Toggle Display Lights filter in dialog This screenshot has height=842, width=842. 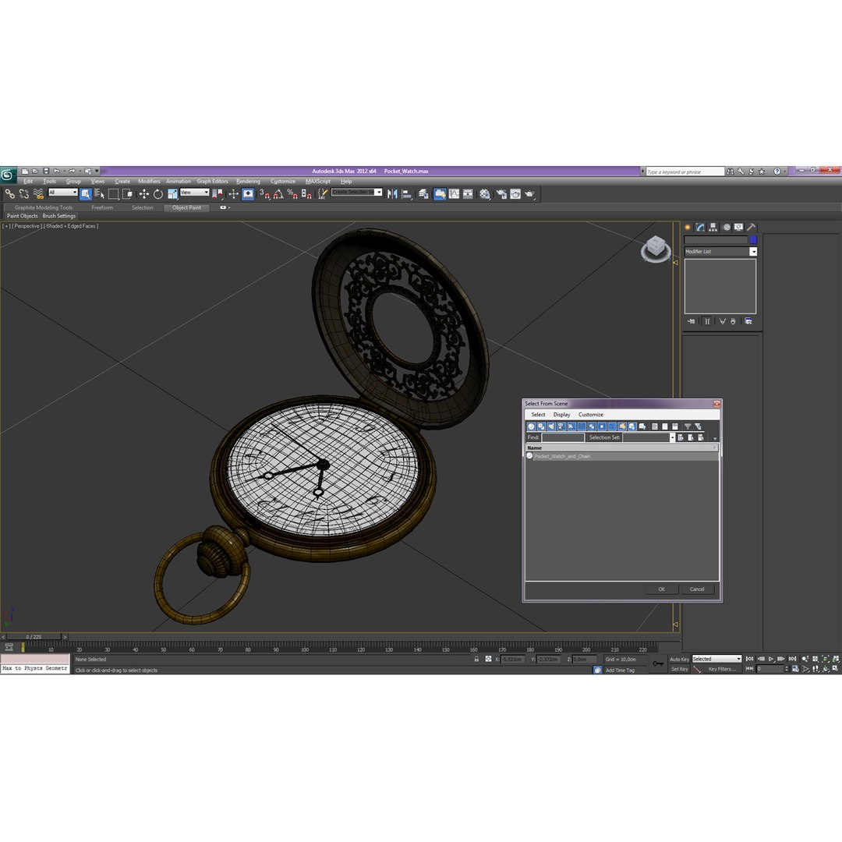coord(551,426)
